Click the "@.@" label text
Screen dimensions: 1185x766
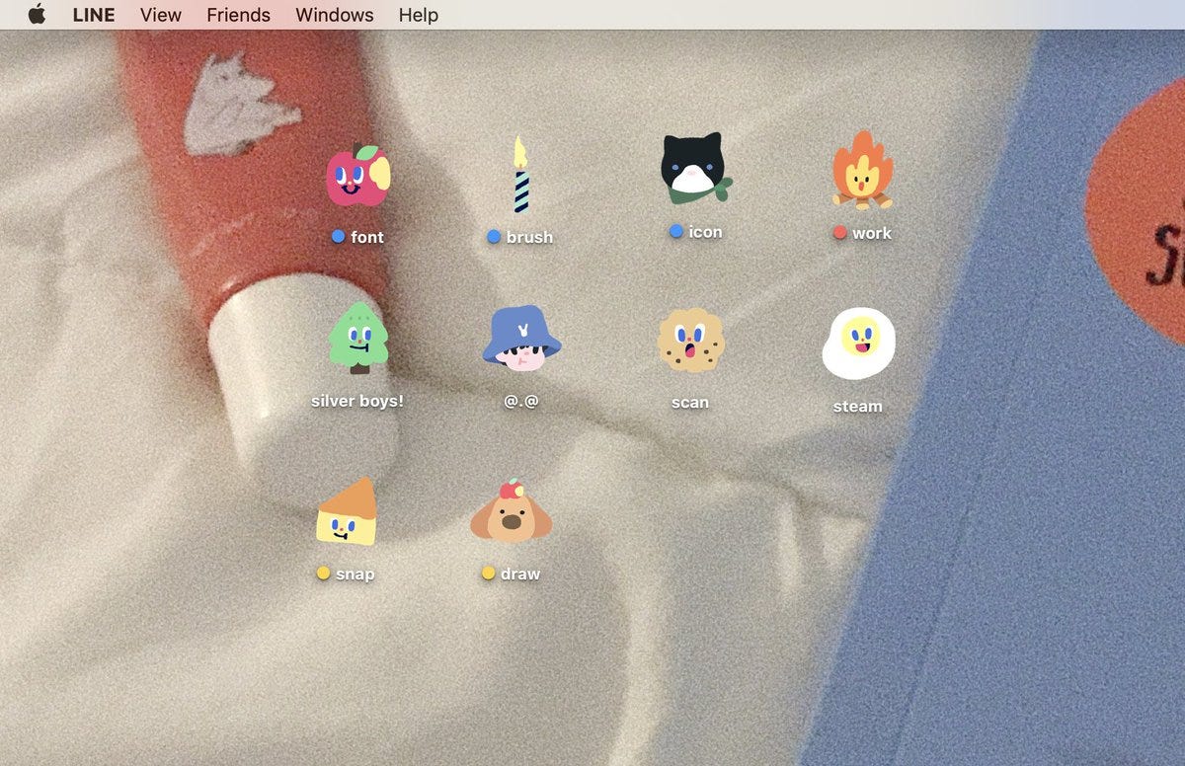point(521,402)
